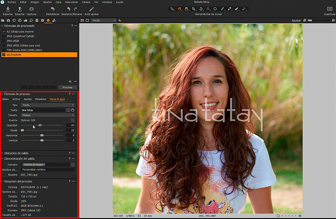Adjust the Opacidad slider
The height and width of the screenshot is (219, 336).
(42, 125)
